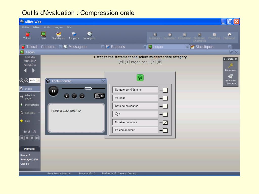
Task: Check the Date de naissance box
Action: (165, 106)
